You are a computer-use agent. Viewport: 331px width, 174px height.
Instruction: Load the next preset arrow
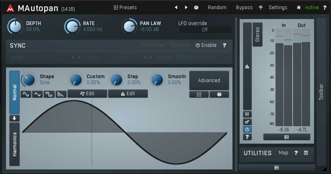point(186,8)
